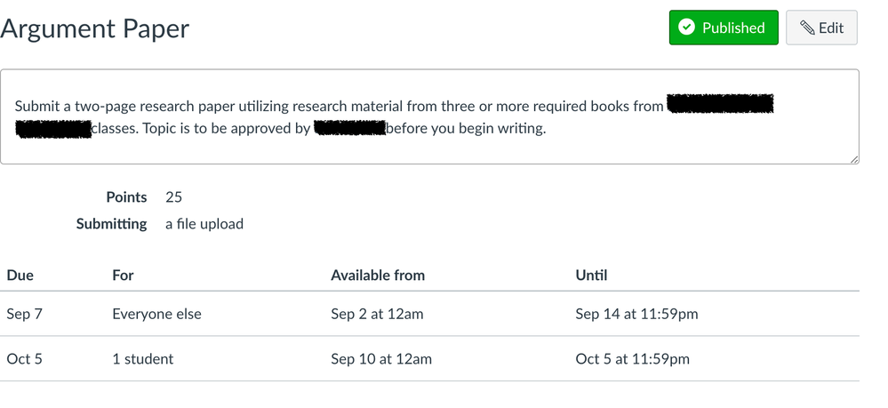
Task: Click the Until column header
Action: point(591,275)
